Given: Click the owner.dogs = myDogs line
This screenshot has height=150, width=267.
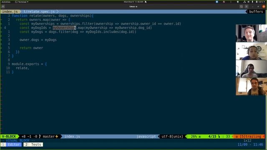Looking at the screenshot, I should click(38, 40).
